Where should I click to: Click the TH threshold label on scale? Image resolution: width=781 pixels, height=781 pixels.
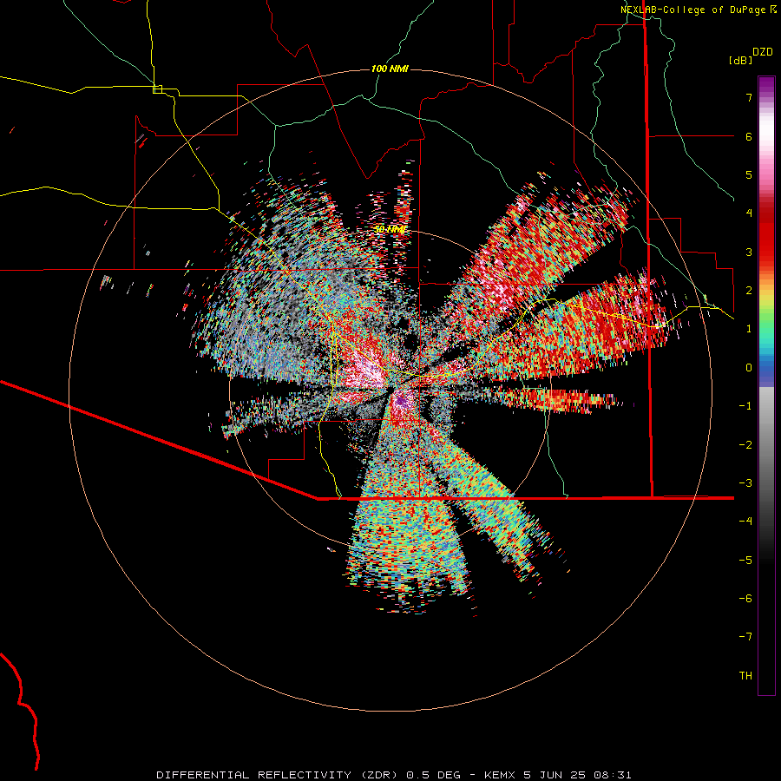coord(745,676)
